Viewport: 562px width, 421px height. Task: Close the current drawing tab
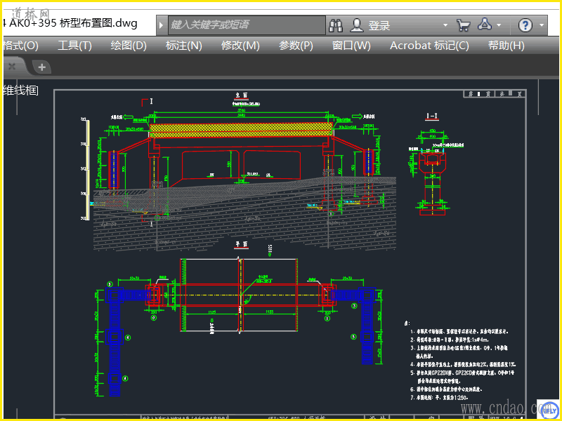(12, 66)
